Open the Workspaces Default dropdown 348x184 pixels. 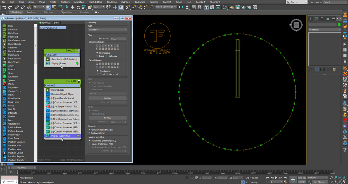334,2
